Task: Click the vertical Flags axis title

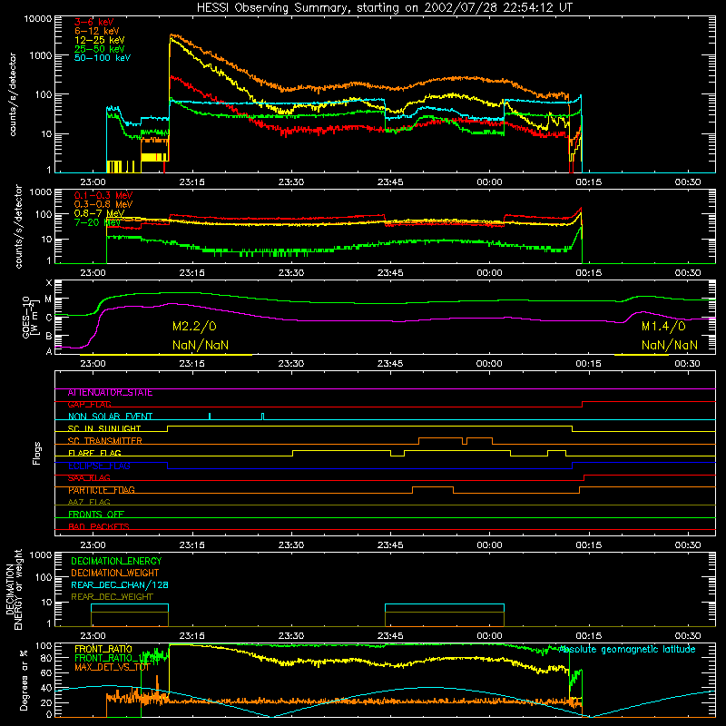Action: [x=36, y=453]
